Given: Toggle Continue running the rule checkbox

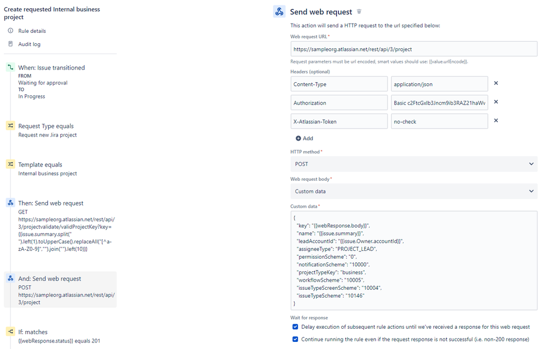Looking at the screenshot, I should click(x=295, y=339).
